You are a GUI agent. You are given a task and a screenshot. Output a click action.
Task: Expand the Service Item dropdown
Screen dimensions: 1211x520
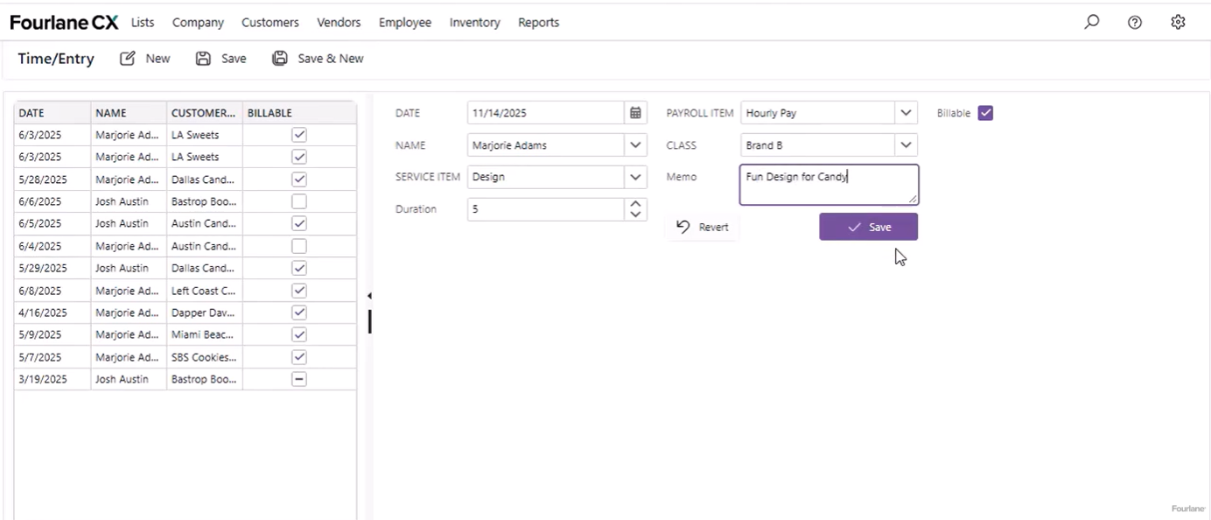coord(635,177)
